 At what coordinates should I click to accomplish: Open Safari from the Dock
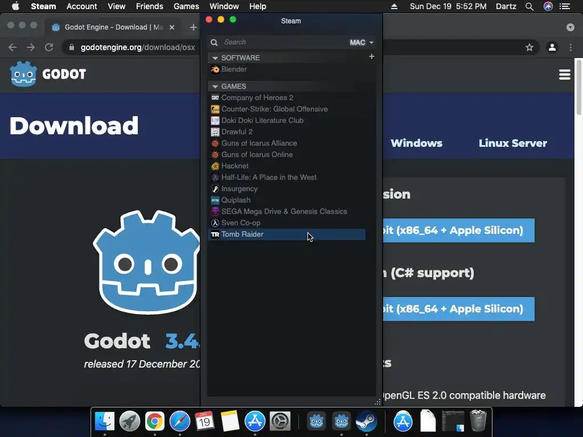(x=179, y=421)
